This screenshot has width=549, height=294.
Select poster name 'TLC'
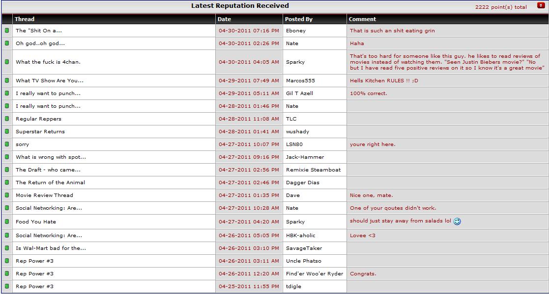(291, 119)
